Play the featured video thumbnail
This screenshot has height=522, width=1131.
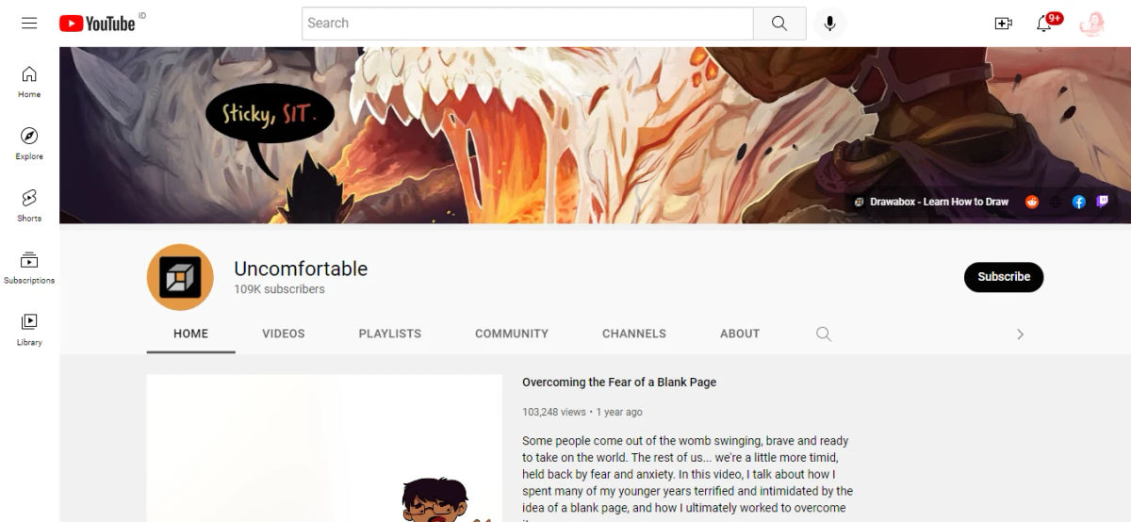click(x=324, y=449)
